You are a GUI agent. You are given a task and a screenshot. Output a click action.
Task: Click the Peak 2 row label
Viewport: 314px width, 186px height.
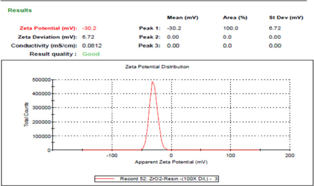(x=150, y=37)
